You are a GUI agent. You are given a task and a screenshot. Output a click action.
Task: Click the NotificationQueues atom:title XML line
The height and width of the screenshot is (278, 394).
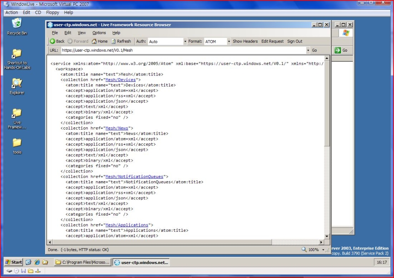134,182
